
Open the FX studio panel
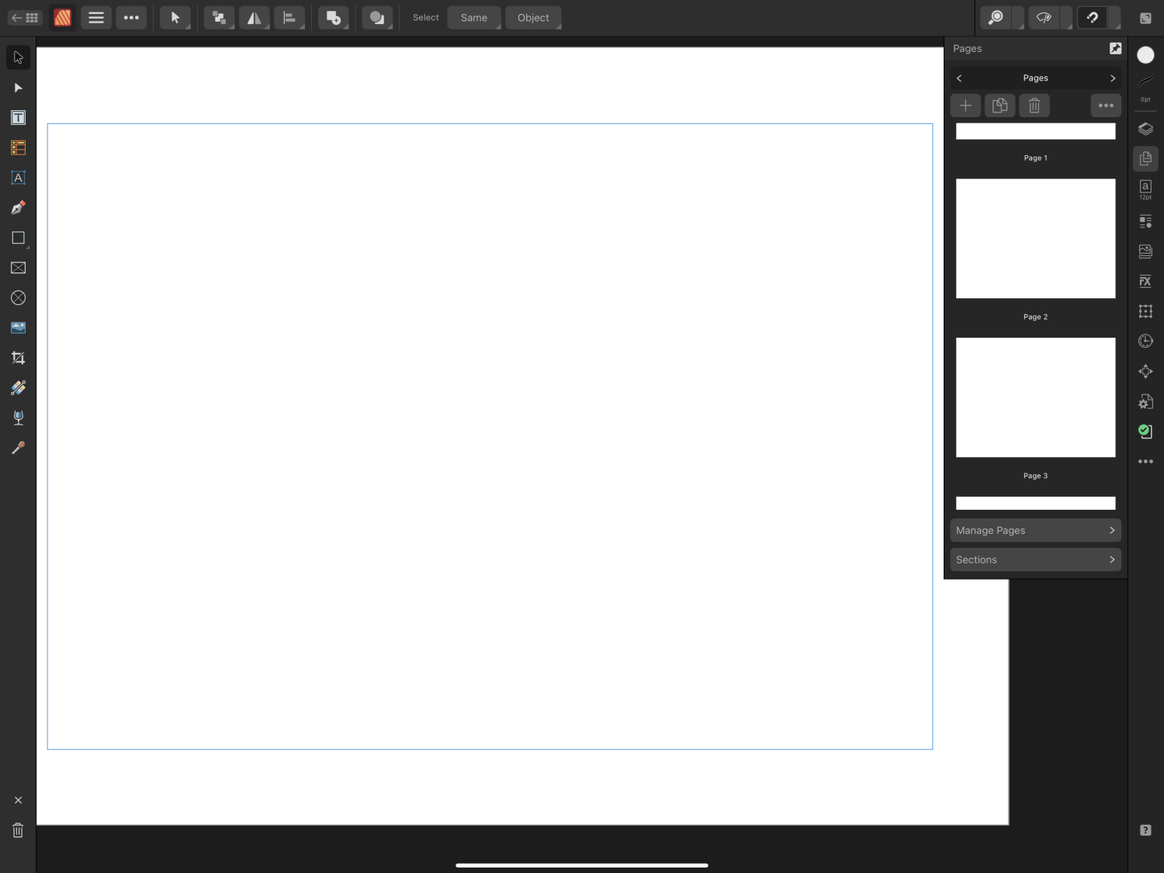(1145, 281)
